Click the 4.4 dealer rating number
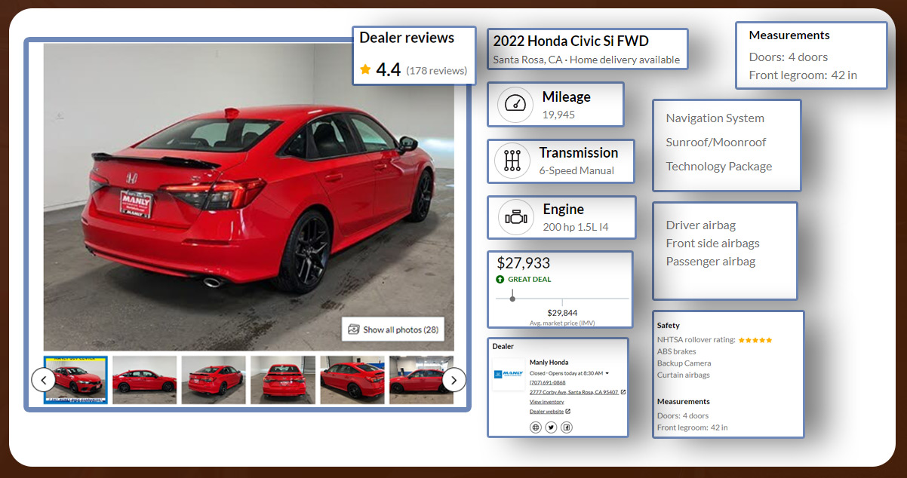907x478 pixels. (x=389, y=70)
